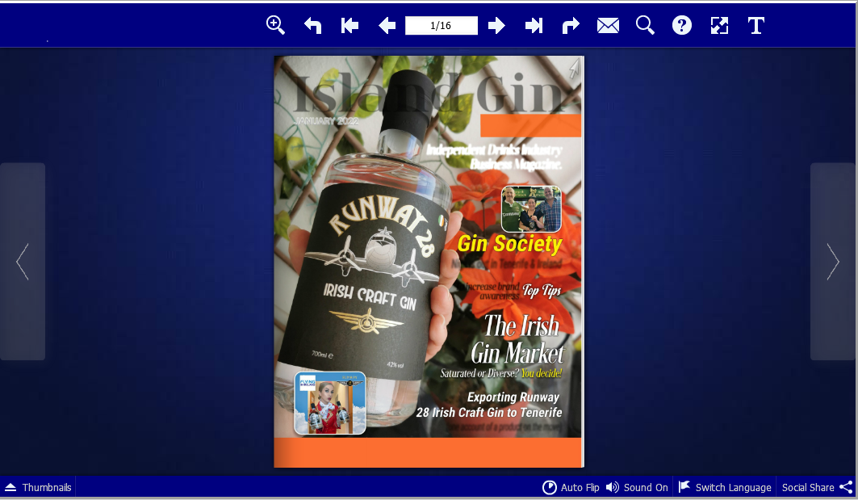Click the flight attendant inset photo on cover
This screenshot has width=858, height=500.
(x=330, y=403)
